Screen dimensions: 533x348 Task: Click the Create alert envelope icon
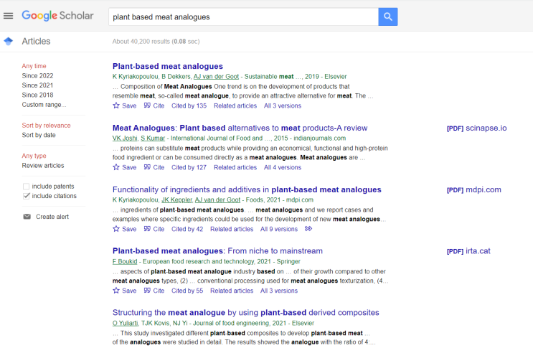pos(27,217)
